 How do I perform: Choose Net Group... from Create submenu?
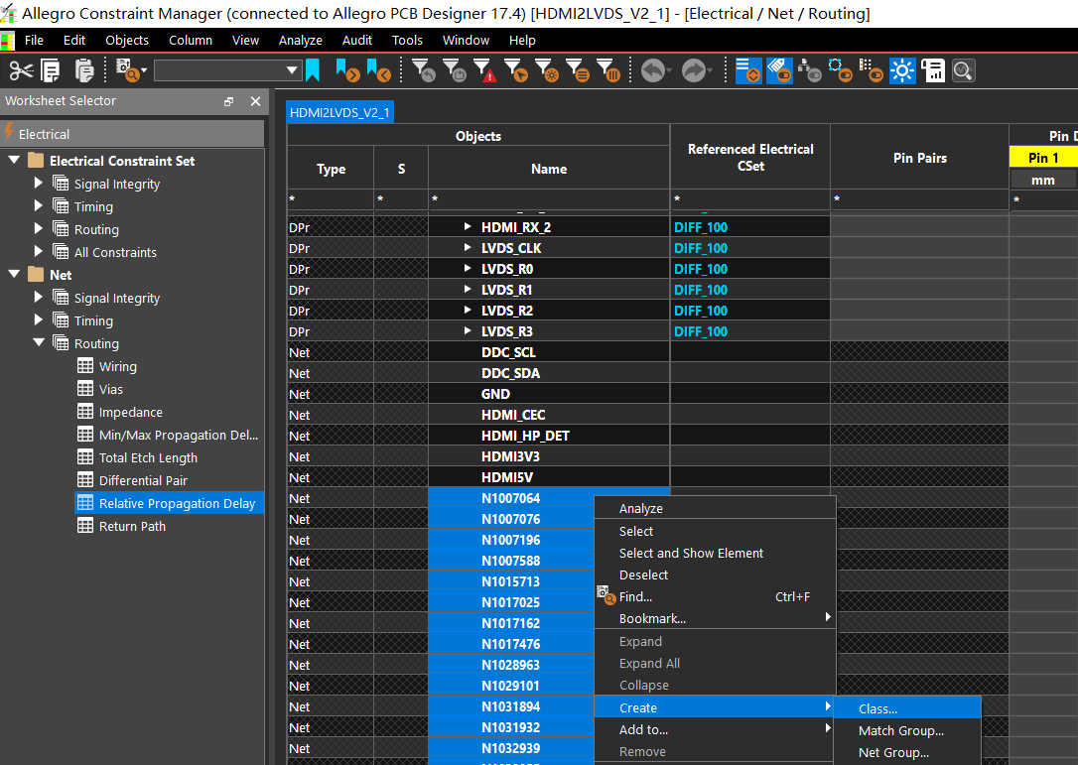pyautogui.click(x=907, y=753)
